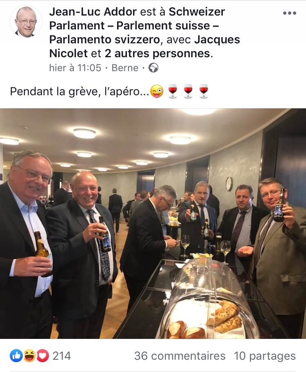Click the Berne location link
Screen dimensions: 306x372
125,68
